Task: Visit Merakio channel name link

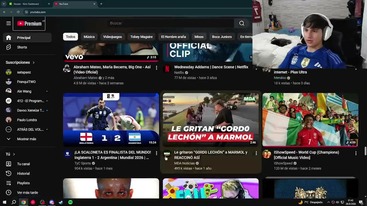Action: tap(280, 78)
